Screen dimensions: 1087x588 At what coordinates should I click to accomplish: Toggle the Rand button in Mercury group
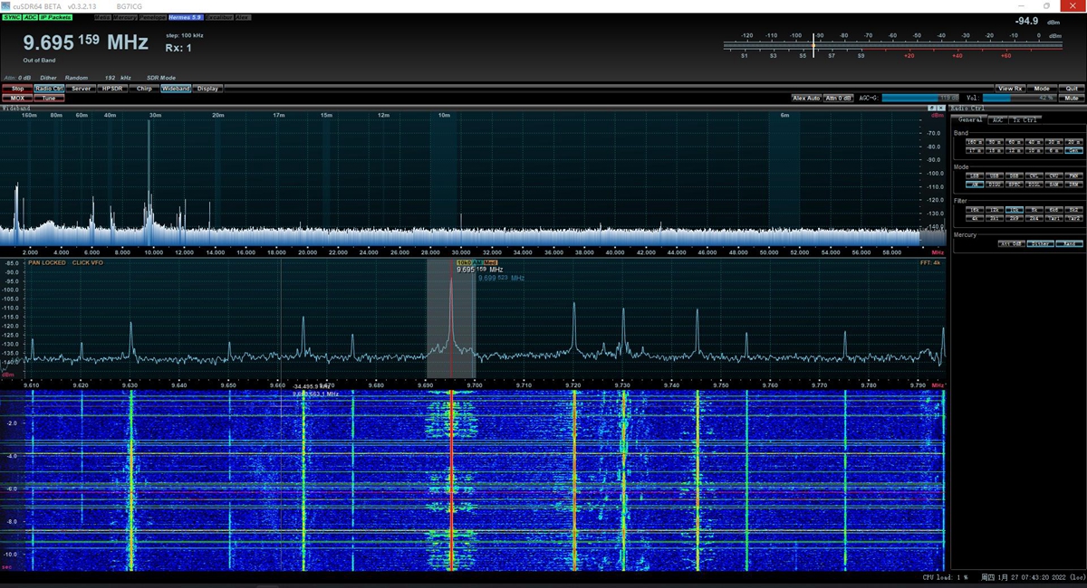point(1070,243)
